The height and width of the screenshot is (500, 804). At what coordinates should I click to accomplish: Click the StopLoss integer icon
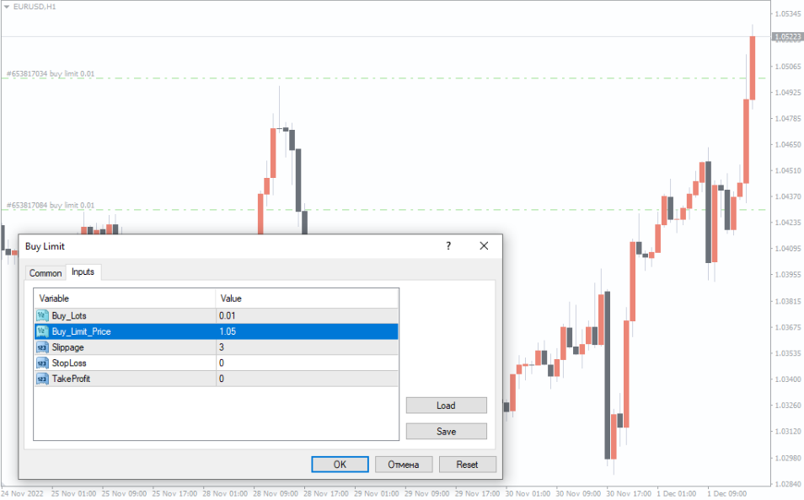(x=42, y=363)
